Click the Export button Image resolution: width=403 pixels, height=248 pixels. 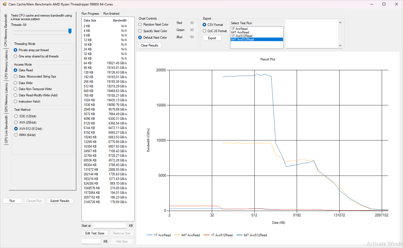tap(212, 38)
